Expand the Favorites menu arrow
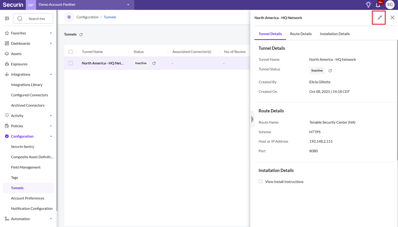 [51, 33]
